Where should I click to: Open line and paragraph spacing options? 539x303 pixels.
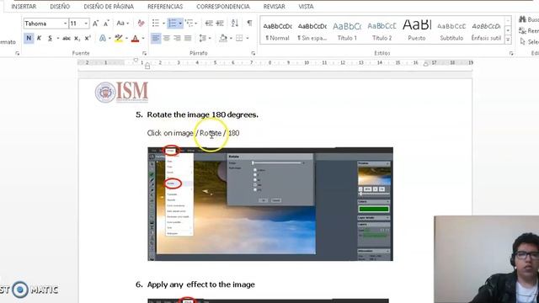pos(203,38)
